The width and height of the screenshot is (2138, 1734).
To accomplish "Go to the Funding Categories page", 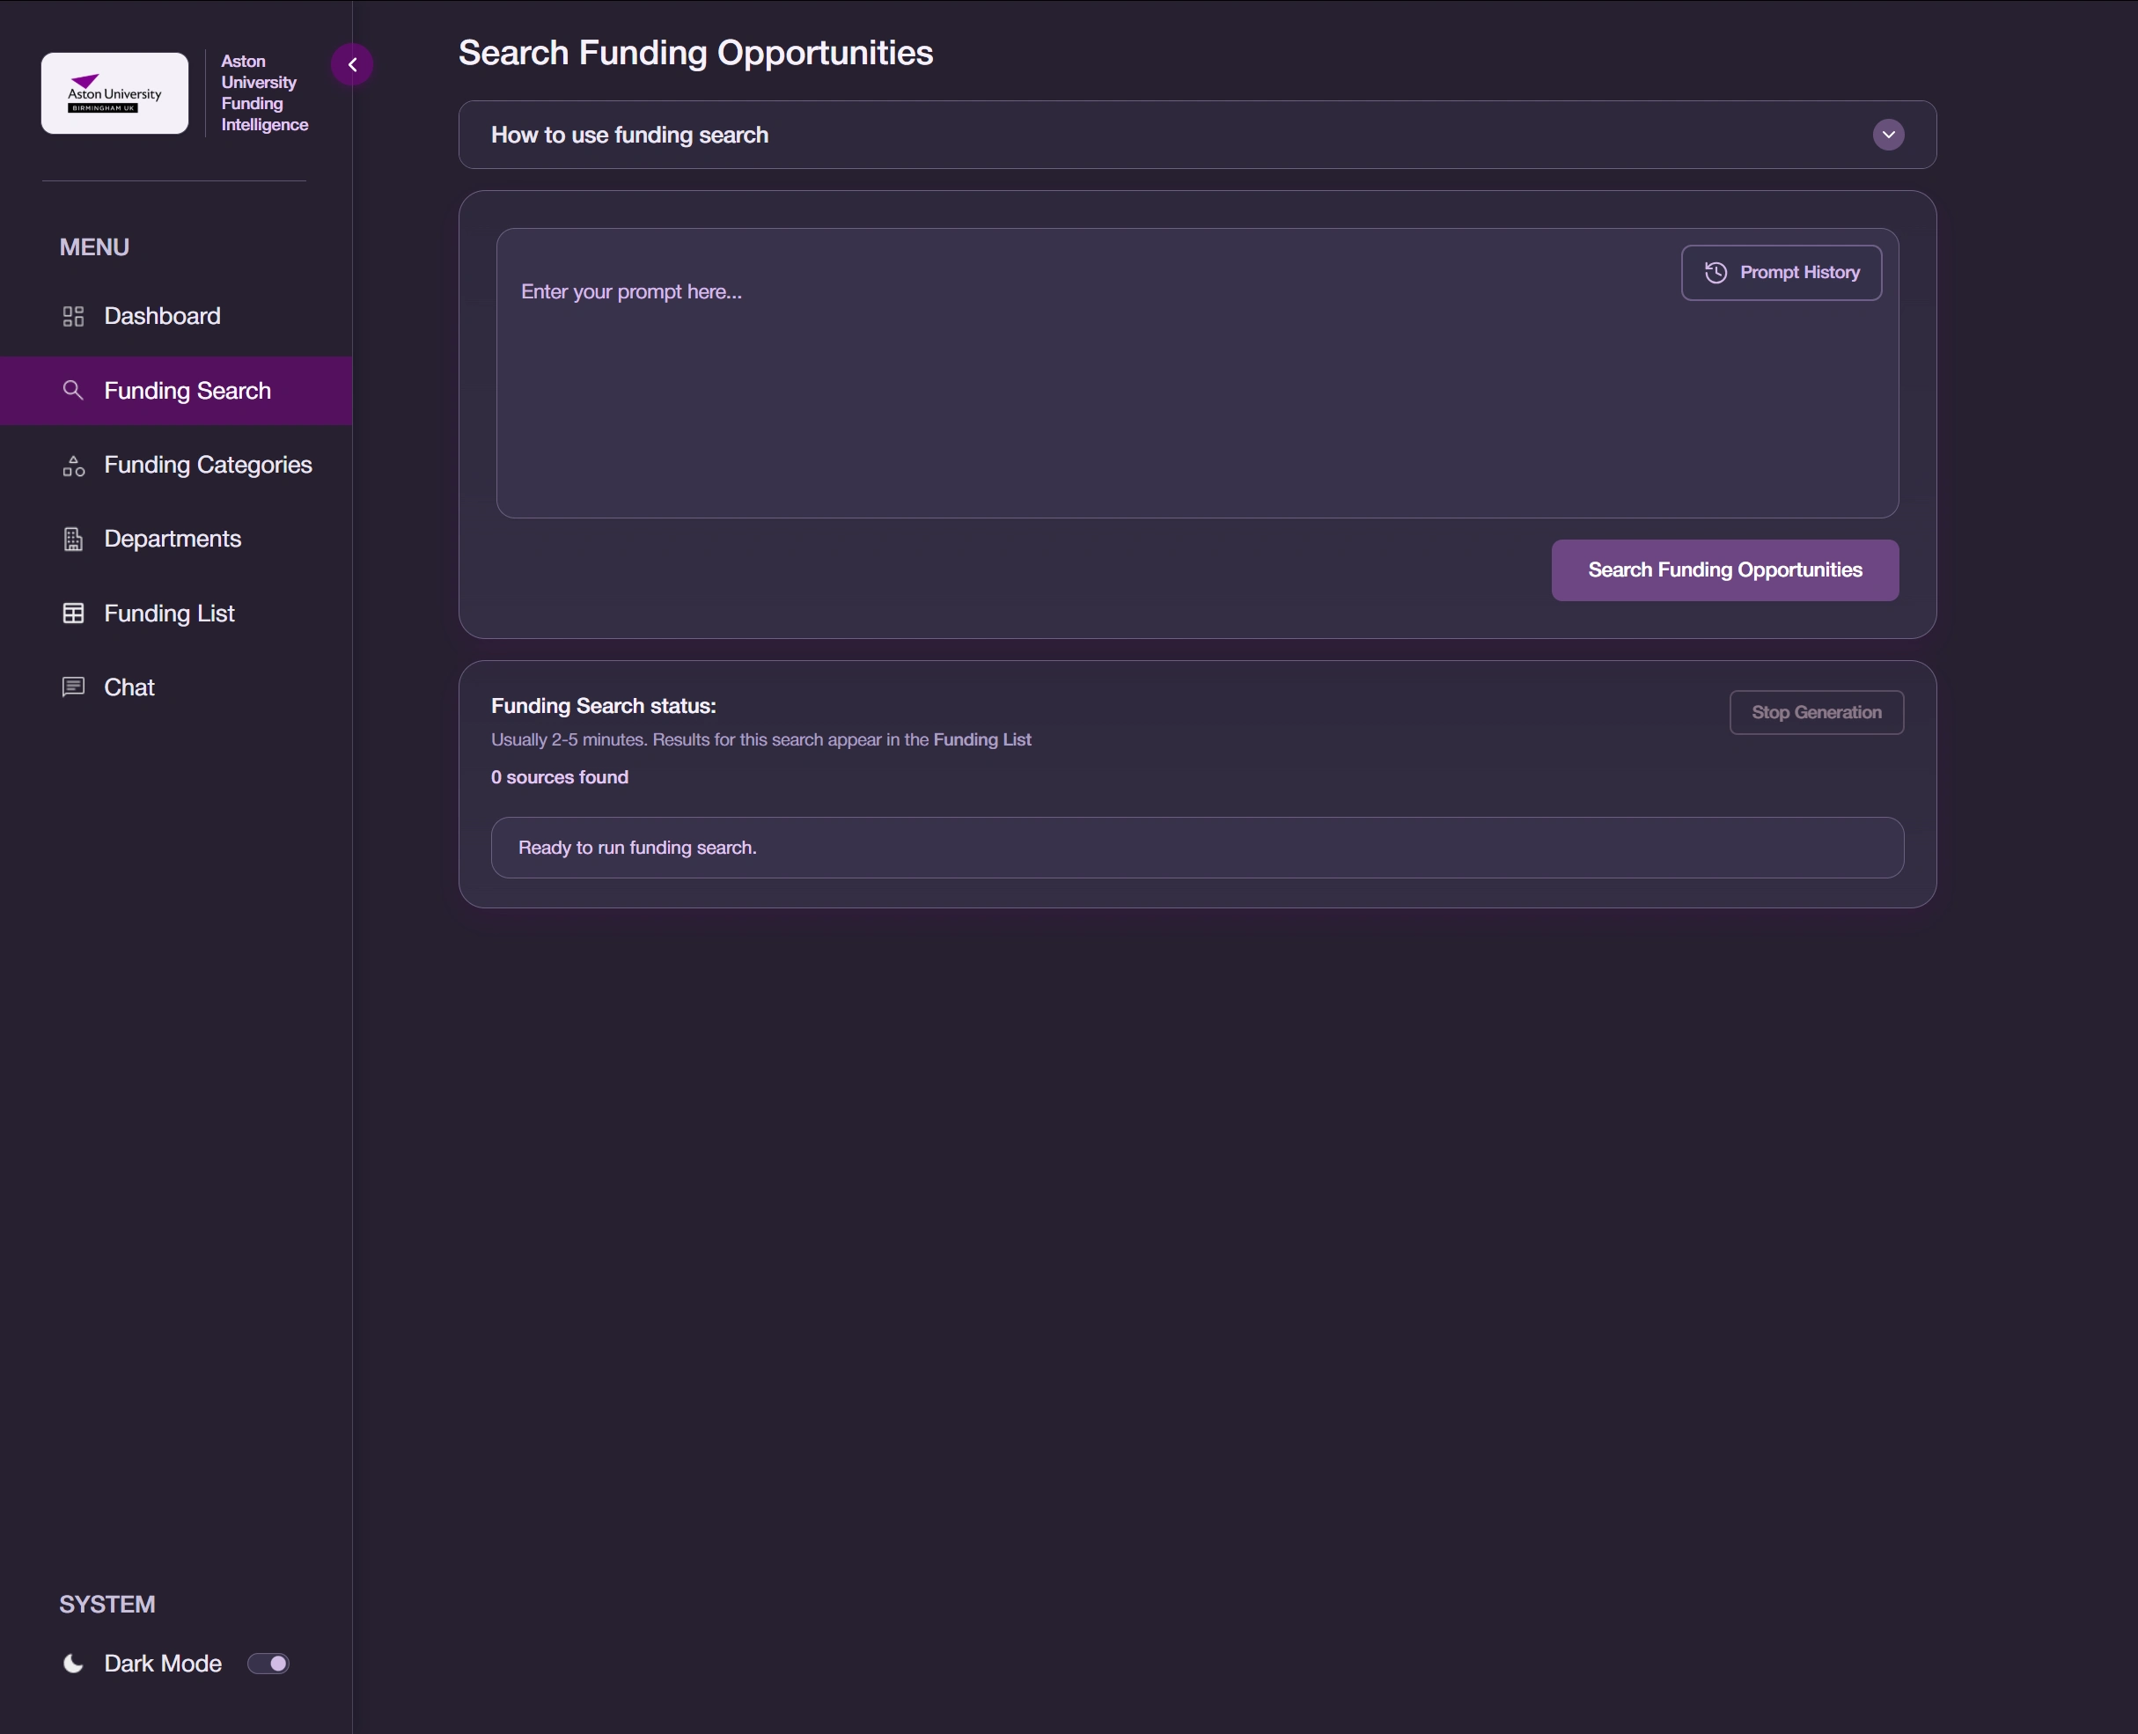I will pyautogui.click(x=208, y=466).
